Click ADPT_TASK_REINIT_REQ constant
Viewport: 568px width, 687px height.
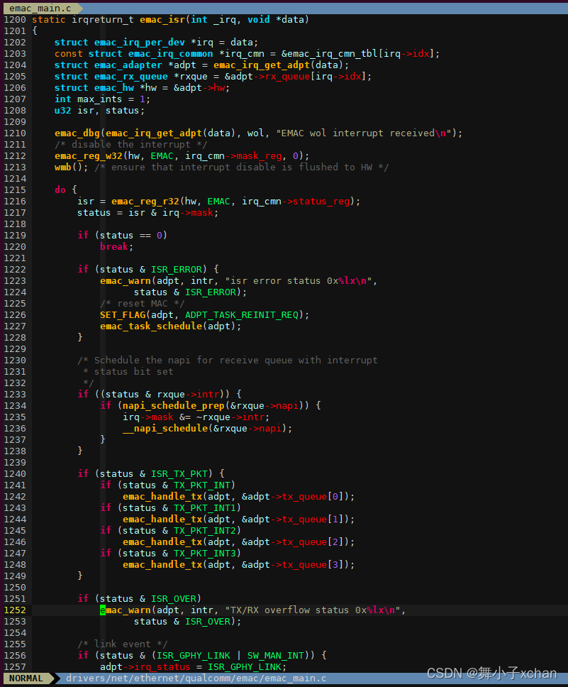coord(242,315)
